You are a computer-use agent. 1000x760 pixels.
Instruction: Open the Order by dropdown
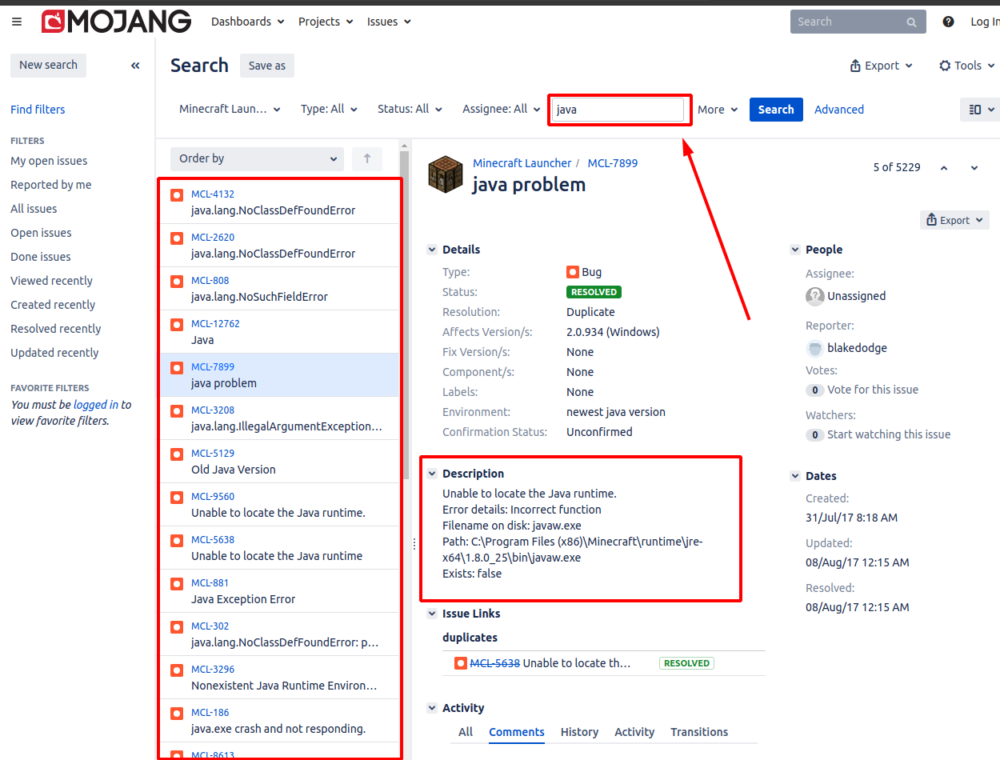point(257,158)
